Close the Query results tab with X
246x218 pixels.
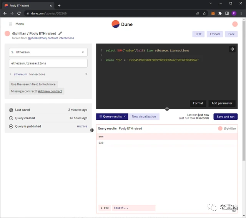click(125, 117)
